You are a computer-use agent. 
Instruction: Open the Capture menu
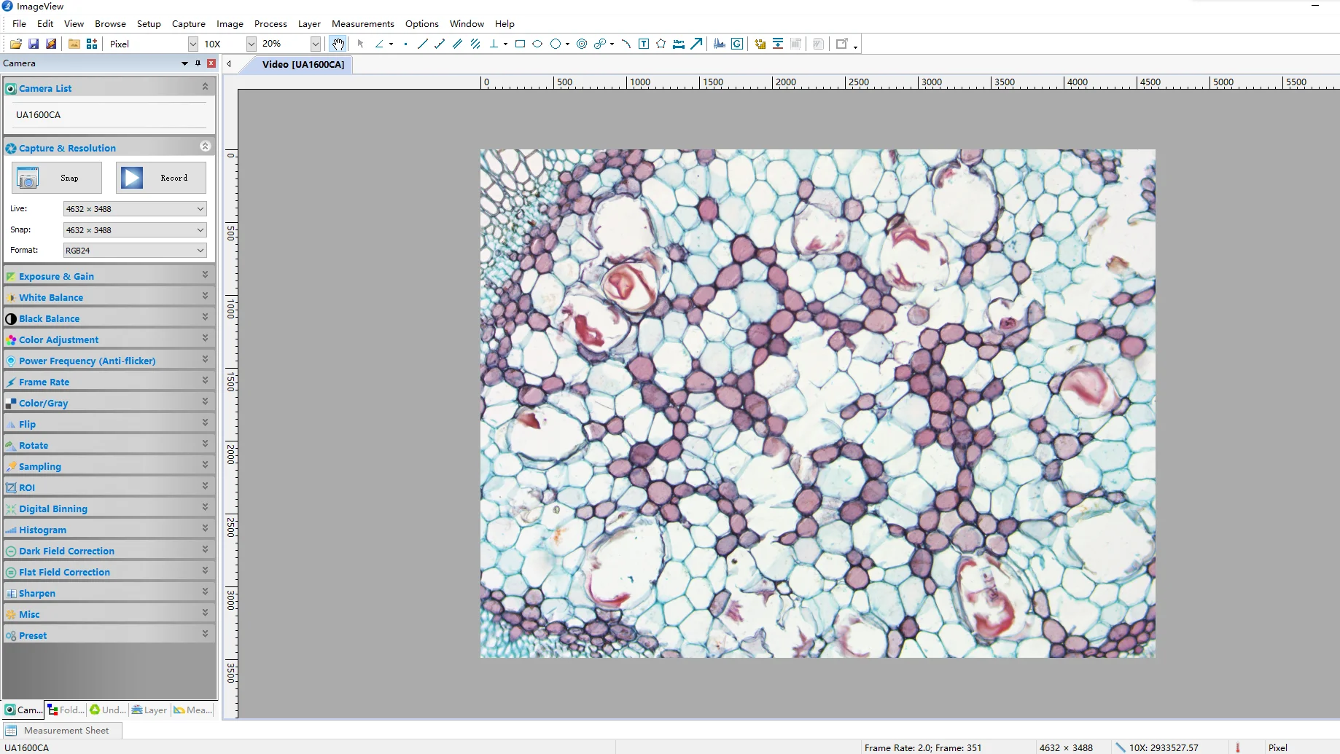(x=189, y=24)
